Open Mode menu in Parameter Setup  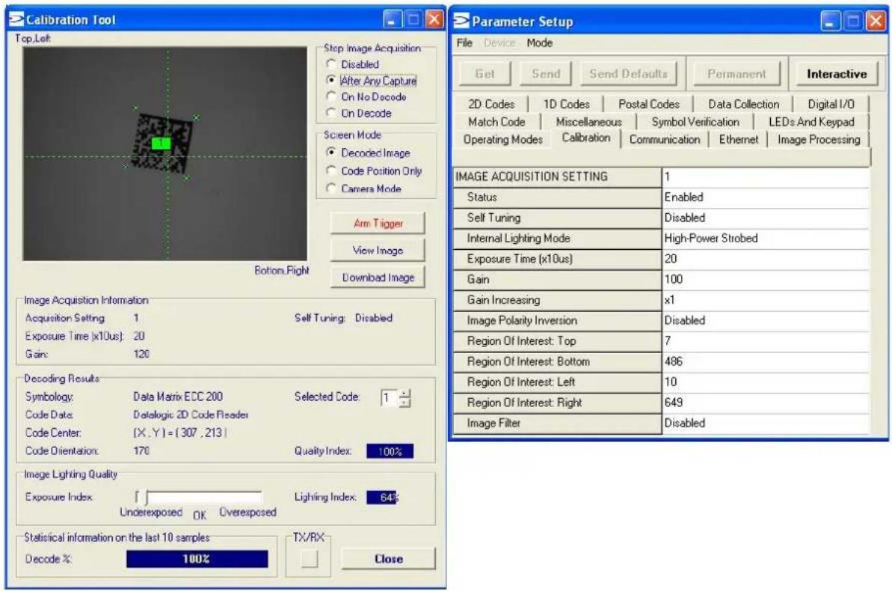[x=539, y=43]
